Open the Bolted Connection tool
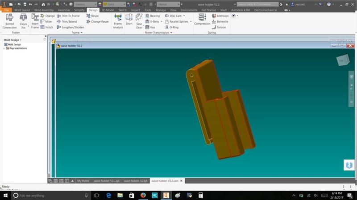The width and height of the screenshot is (357, 200). tap(9, 21)
